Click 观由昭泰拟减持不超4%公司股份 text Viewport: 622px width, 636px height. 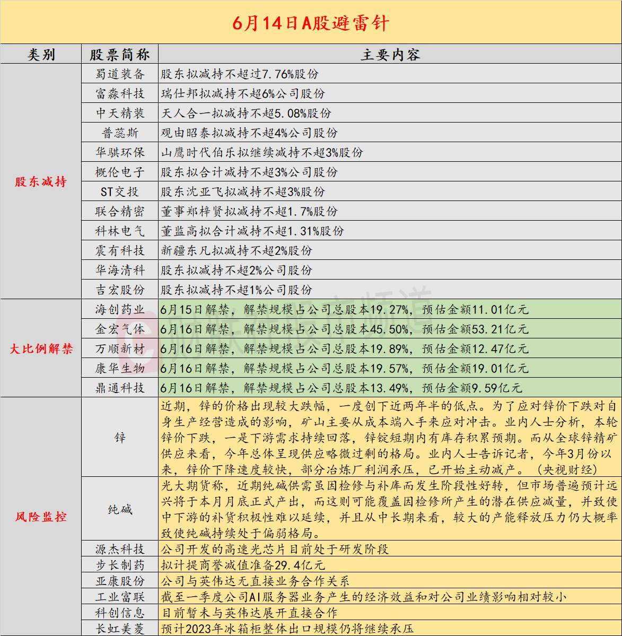tap(249, 133)
